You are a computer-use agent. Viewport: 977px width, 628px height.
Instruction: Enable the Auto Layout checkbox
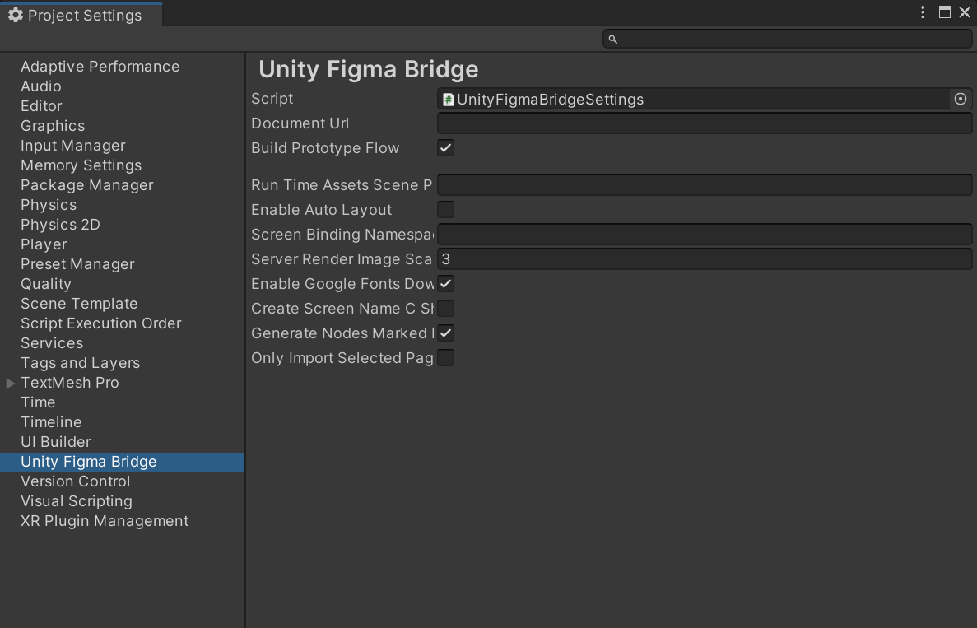coord(445,209)
